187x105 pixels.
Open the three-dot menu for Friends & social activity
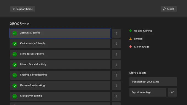(116, 65)
